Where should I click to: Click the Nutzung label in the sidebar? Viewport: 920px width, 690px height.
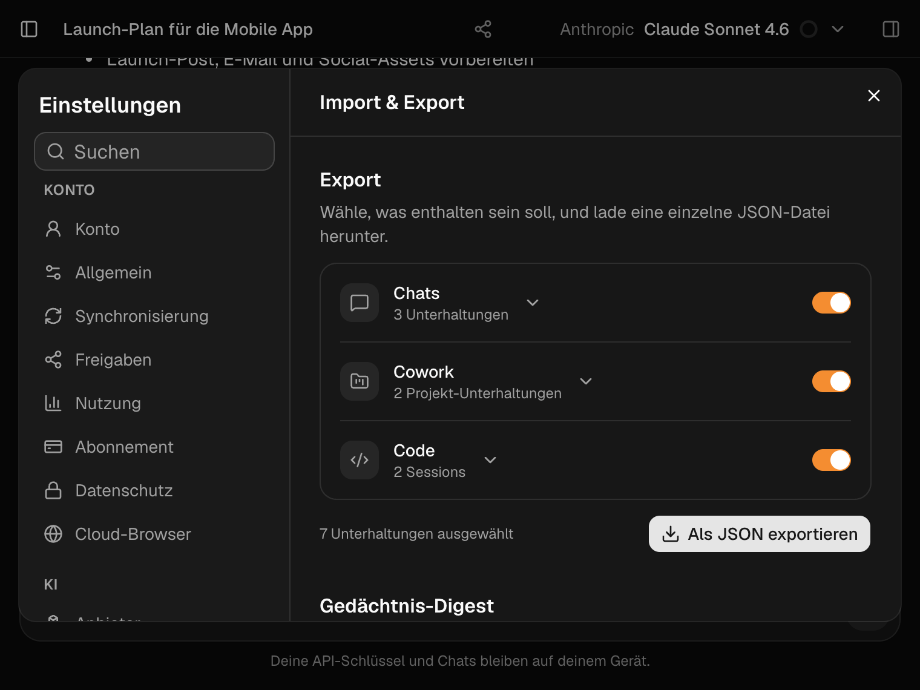pyautogui.click(x=108, y=403)
